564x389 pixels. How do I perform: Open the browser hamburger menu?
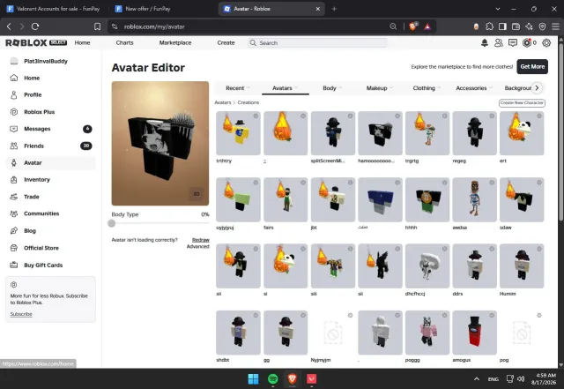(555, 26)
